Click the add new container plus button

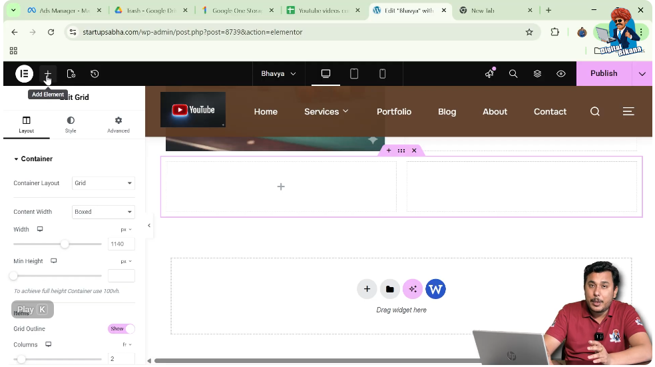point(367,289)
